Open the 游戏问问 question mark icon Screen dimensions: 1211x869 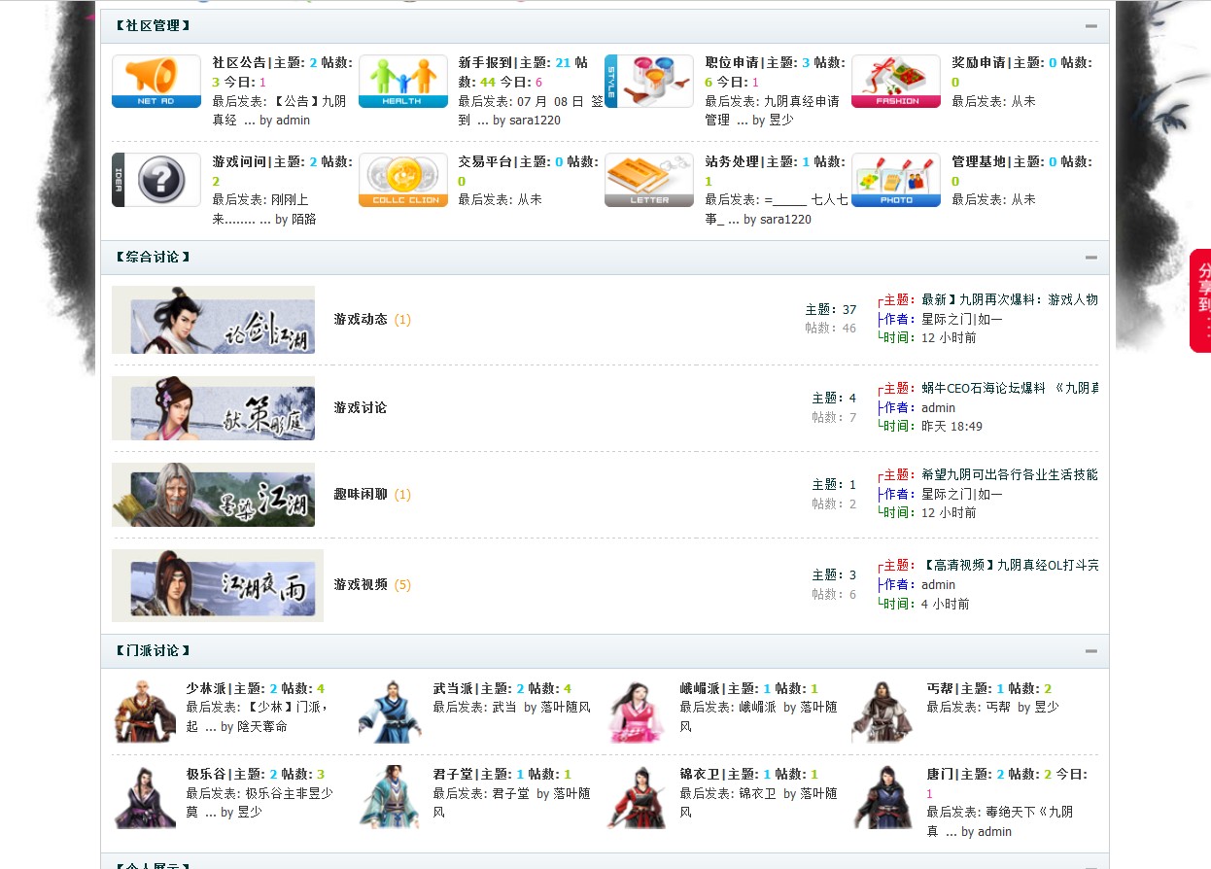click(156, 180)
